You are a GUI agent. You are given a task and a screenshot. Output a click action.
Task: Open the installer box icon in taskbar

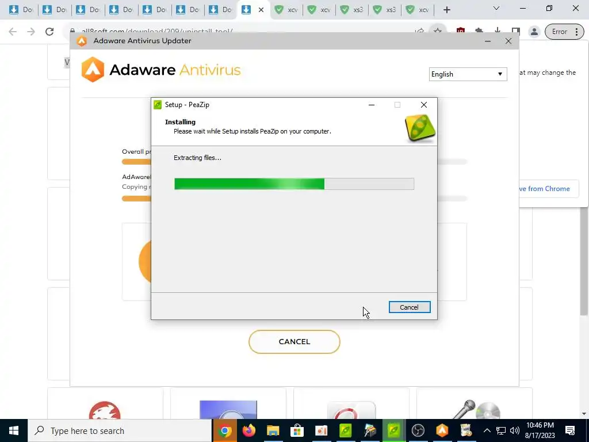point(466,430)
